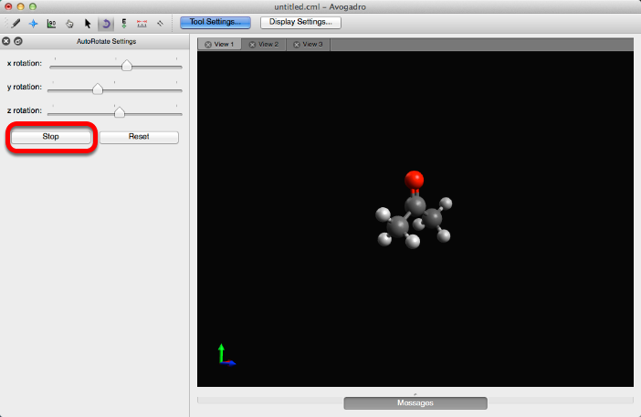Select the Manipulate hand tool
The image size is (641, 417).
click(x=69, y=23)
